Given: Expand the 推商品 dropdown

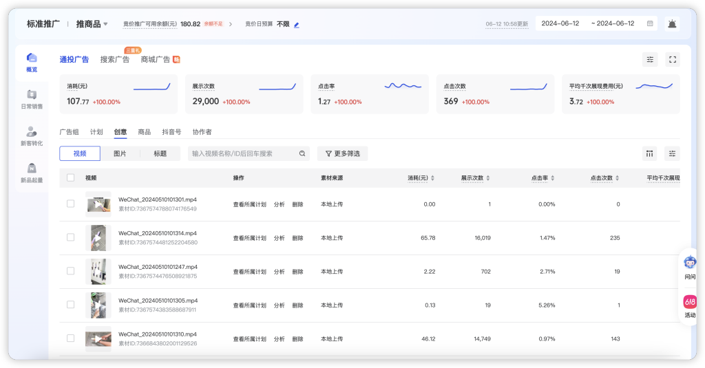Looking at the screenshot, I should tap(92, 24).
